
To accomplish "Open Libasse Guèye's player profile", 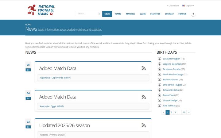I will click(170, 100).
